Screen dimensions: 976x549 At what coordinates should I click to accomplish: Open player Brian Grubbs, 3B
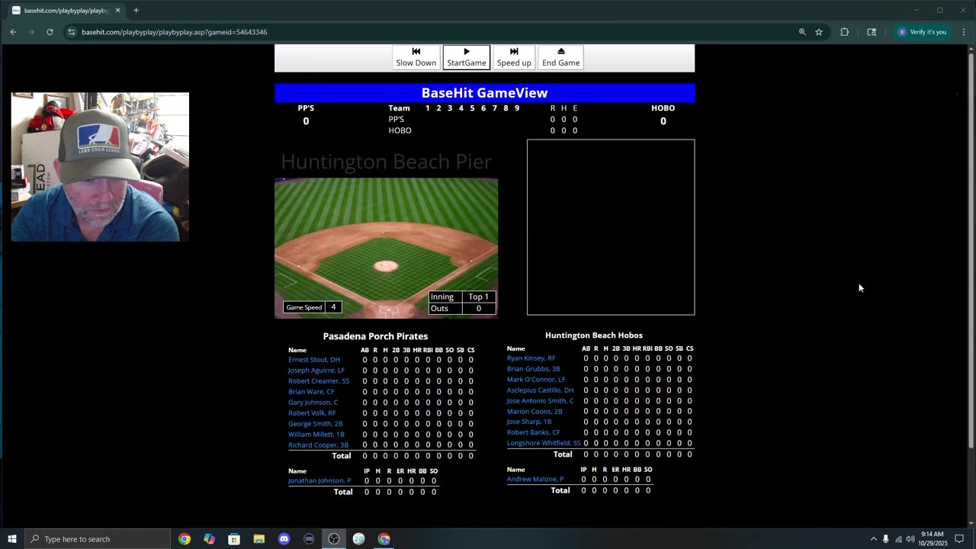click(x=533, y=369)
